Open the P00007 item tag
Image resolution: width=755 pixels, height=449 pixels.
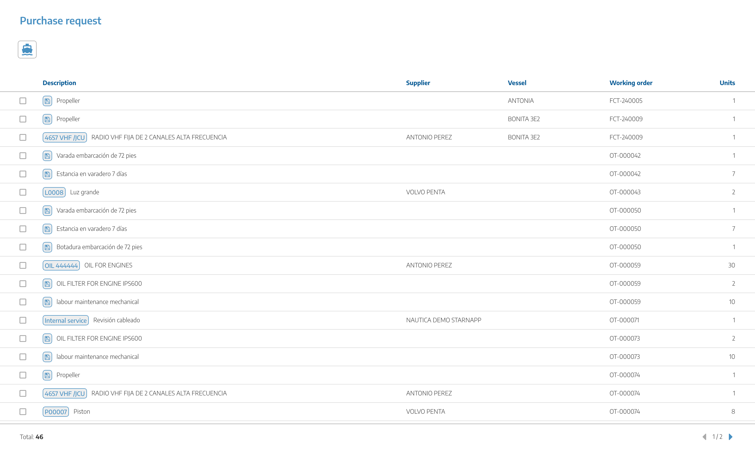coord(56,411)
